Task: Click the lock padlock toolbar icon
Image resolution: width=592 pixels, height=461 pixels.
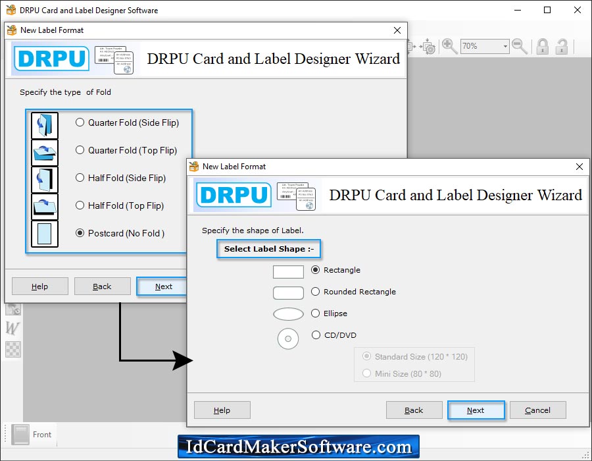Action: pyautogui.click(x=543, y=47)
